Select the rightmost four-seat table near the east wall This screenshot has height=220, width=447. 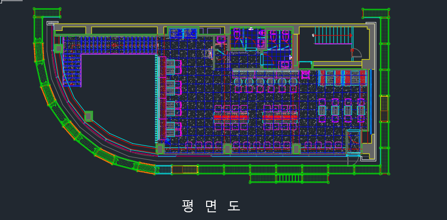[x=361, y=110]
